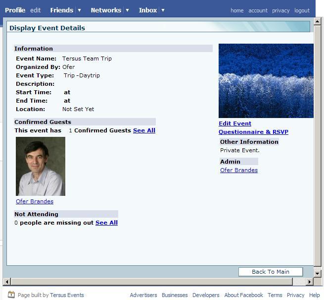
Task: Open the Developers footer link
Action: pos(206,295)
